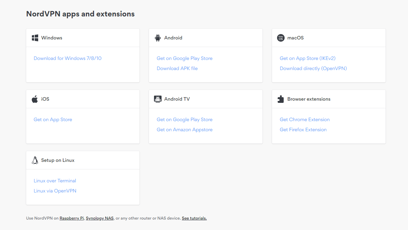Click the Linux penguin icon

pos(35,160)
